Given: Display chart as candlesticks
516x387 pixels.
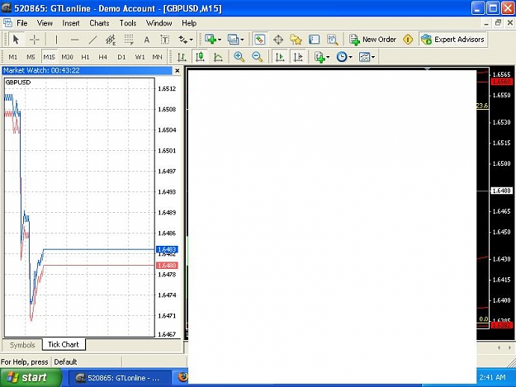Looking at the screenshot, I should pos(200,57).
